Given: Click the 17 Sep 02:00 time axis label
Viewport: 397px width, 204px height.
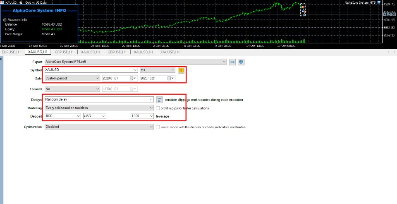Looking at the screenshot, I should tap(38, 46).
